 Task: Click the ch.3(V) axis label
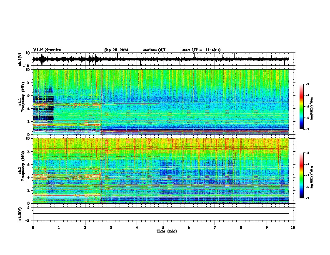[x=20, y=214]
